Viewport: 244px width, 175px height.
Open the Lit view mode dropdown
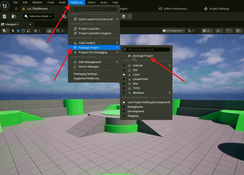click(207, 31)
